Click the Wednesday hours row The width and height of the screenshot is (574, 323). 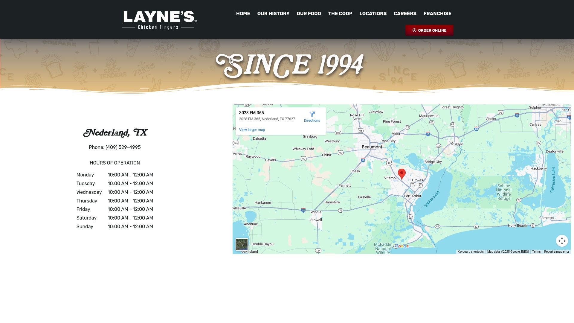coord(115,192)
